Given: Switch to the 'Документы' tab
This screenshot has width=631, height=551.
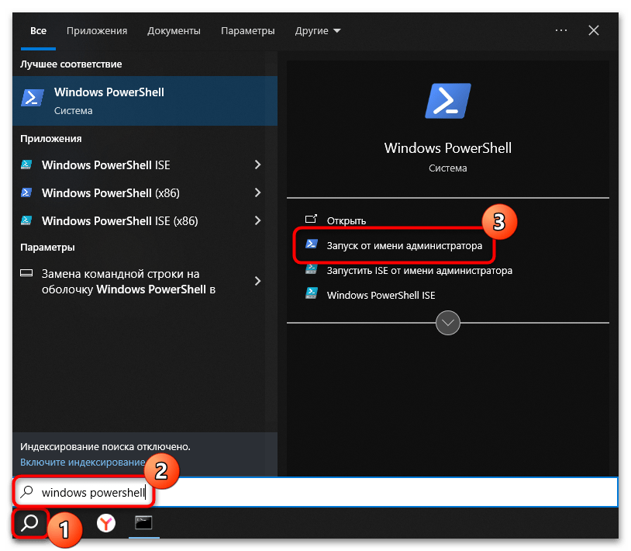Looking at the screenshot, I should tap(174, 31).
